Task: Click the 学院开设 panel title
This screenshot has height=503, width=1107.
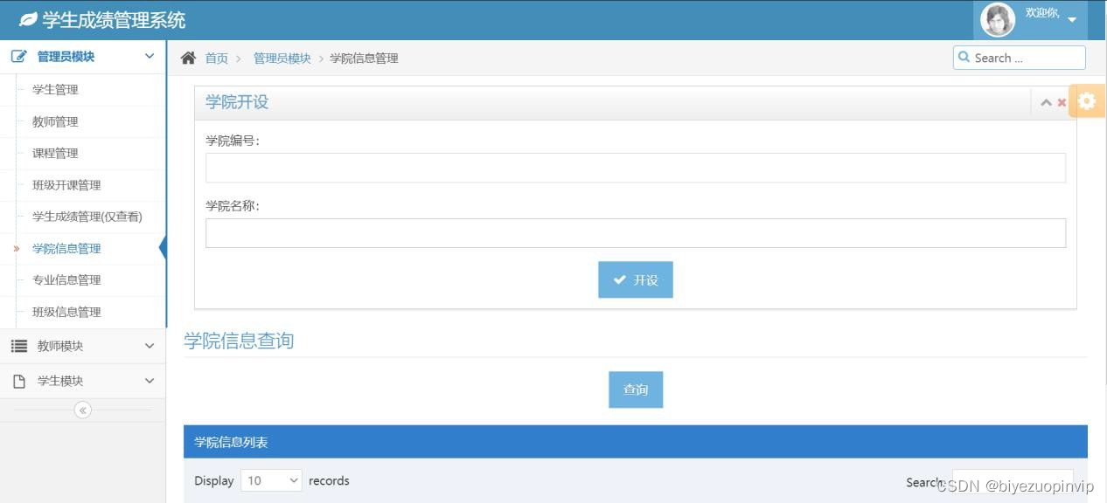Action: click(237, 102)
